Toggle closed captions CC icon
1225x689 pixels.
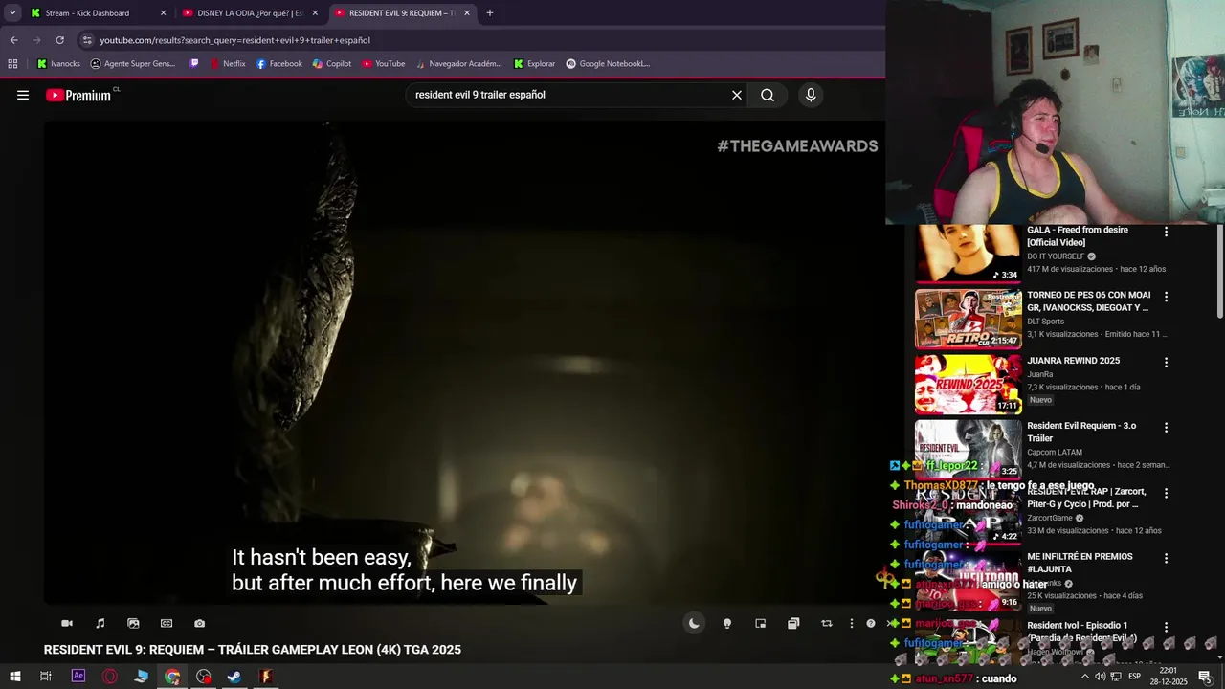(x=167, y=624)
